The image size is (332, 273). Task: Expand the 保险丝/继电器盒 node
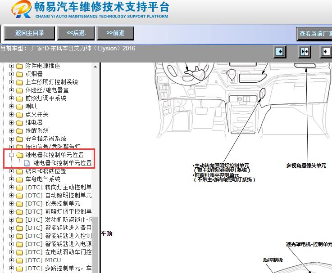(x=11, y=90)
